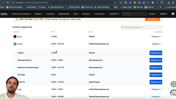The height and width of the screenshot is (99, 176).
Task: Click the Срок column header
Action: tap(90, 32)
